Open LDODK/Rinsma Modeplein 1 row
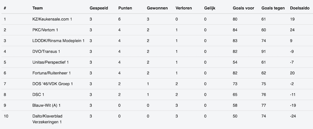The image size is (313, 129). [x=58, y=41]
